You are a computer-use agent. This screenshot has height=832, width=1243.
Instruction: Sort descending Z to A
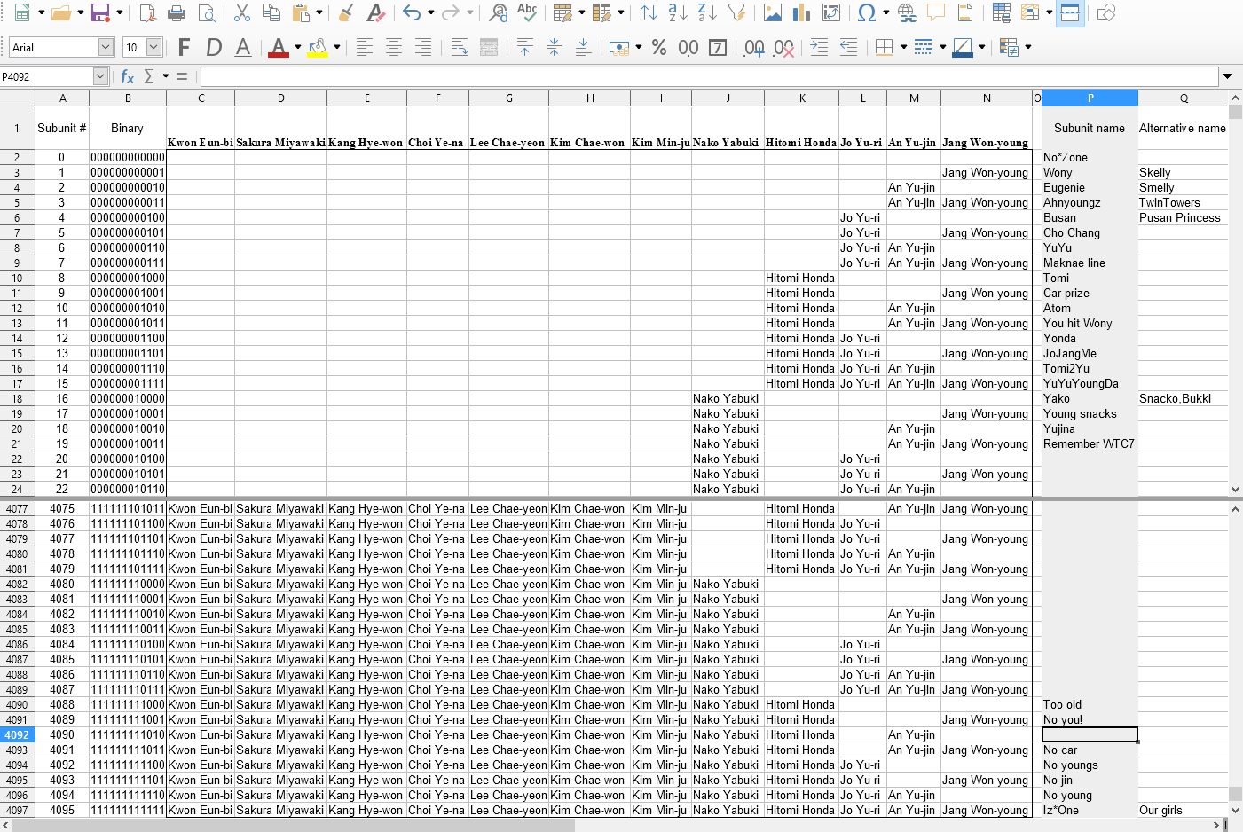(x=707, y=12)
